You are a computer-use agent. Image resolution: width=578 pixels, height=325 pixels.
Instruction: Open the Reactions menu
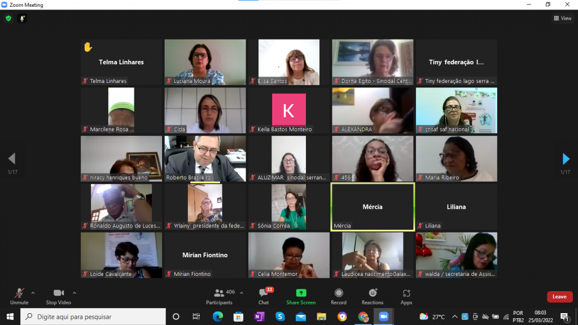pyautogui.click(x=373, y=296)
